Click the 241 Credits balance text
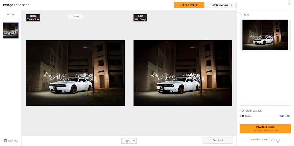The image size is (294, 146). [x=246, y=116]
